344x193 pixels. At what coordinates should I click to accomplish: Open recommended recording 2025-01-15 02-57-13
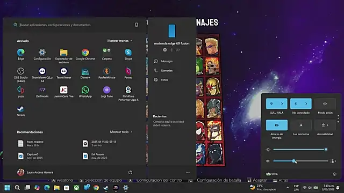coord(99,144)
